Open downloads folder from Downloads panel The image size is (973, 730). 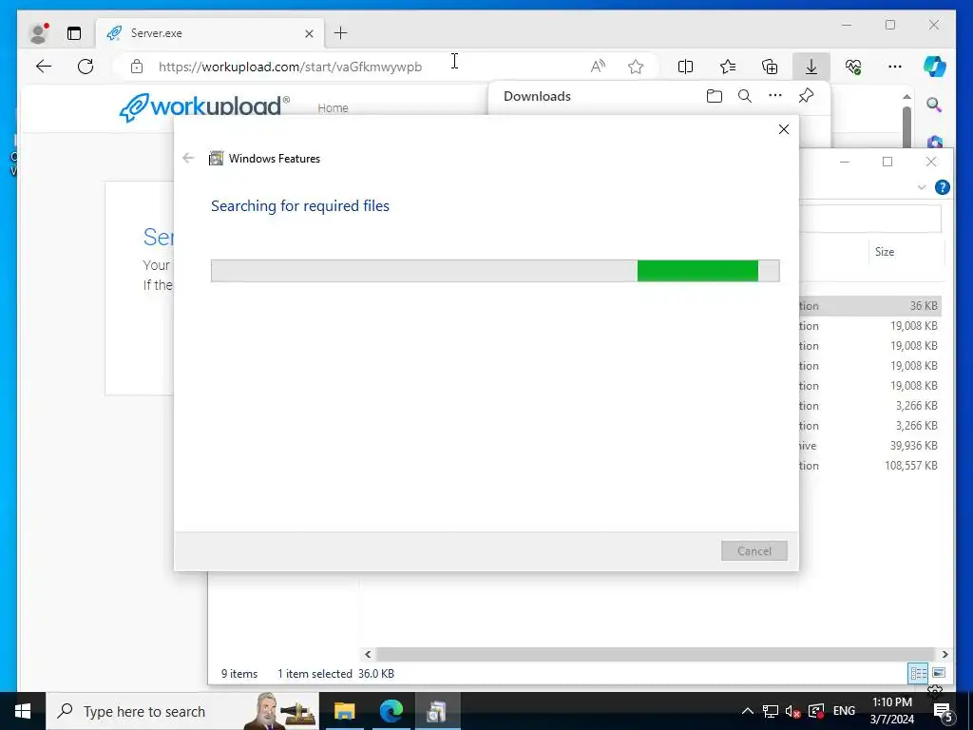pos(715,96)
